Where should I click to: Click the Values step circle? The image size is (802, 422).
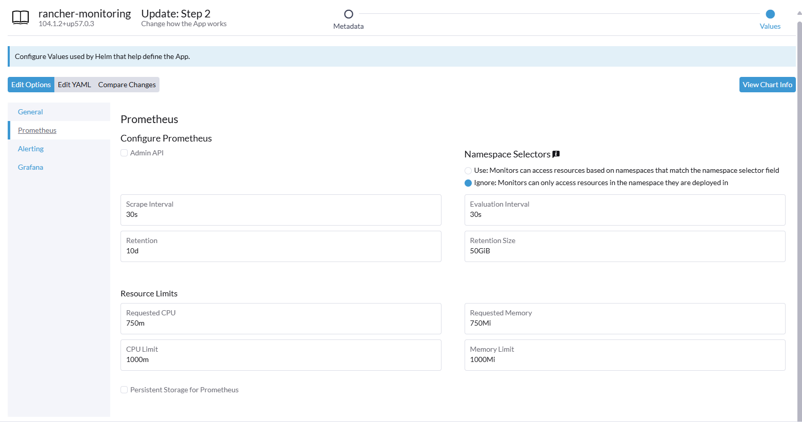point(770,14)
